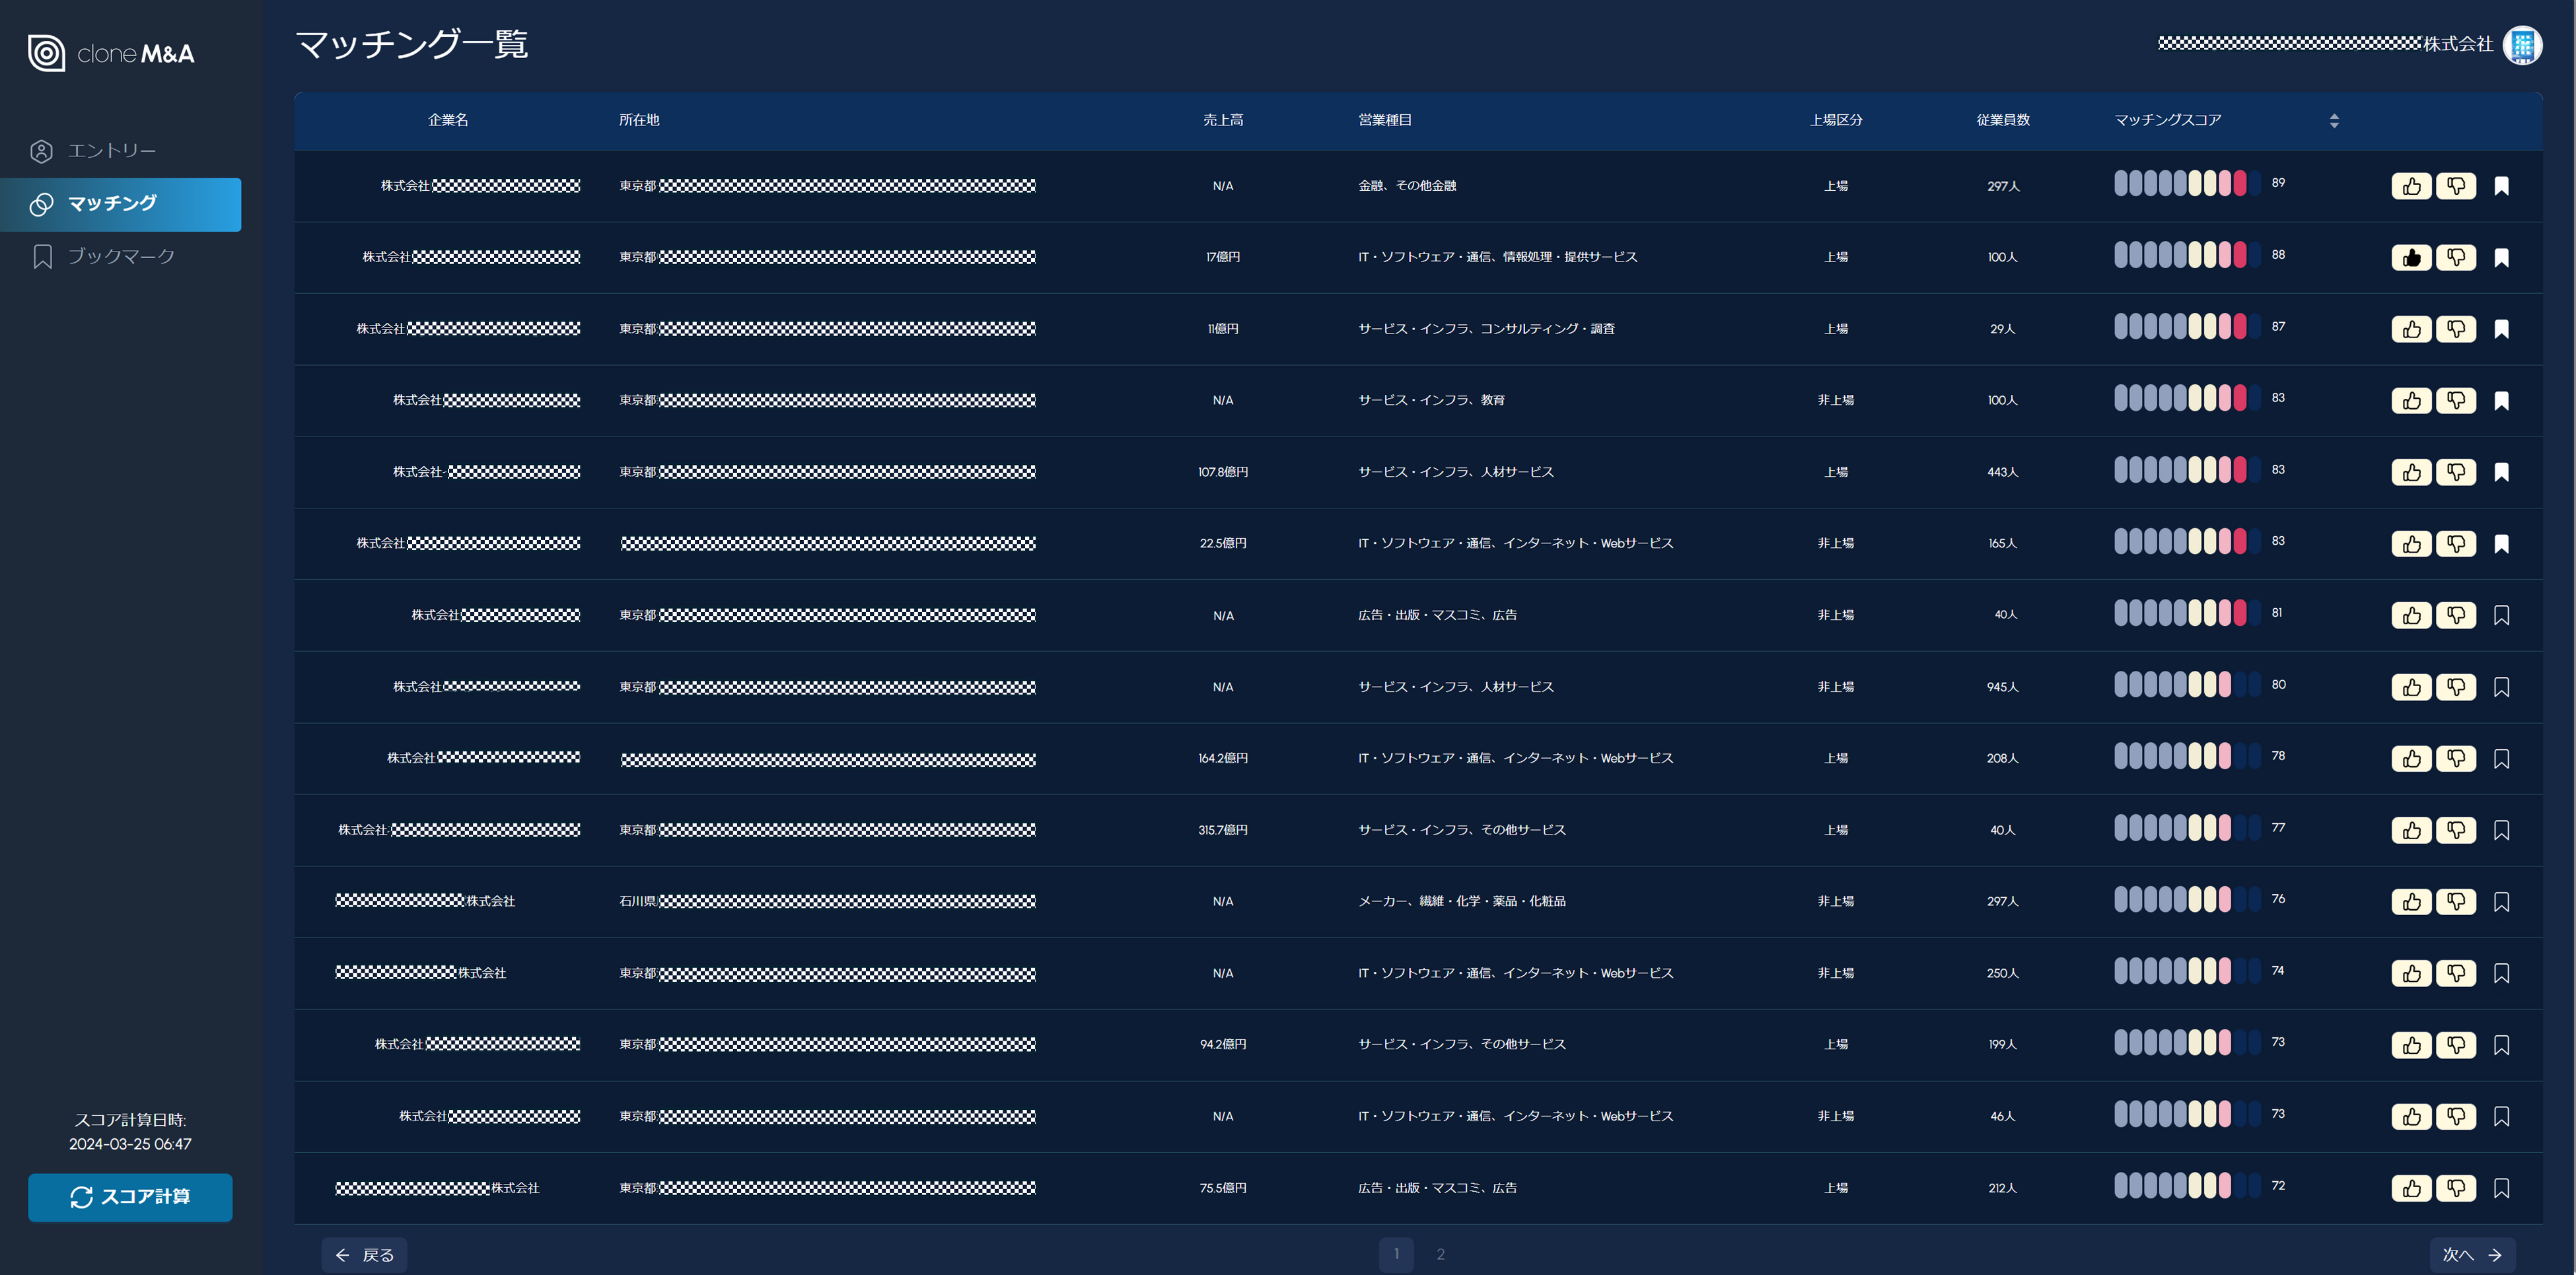Thumbs down the score 87 company row
Viewport: 2576px width, 1275px height.
coord(2455,329)
